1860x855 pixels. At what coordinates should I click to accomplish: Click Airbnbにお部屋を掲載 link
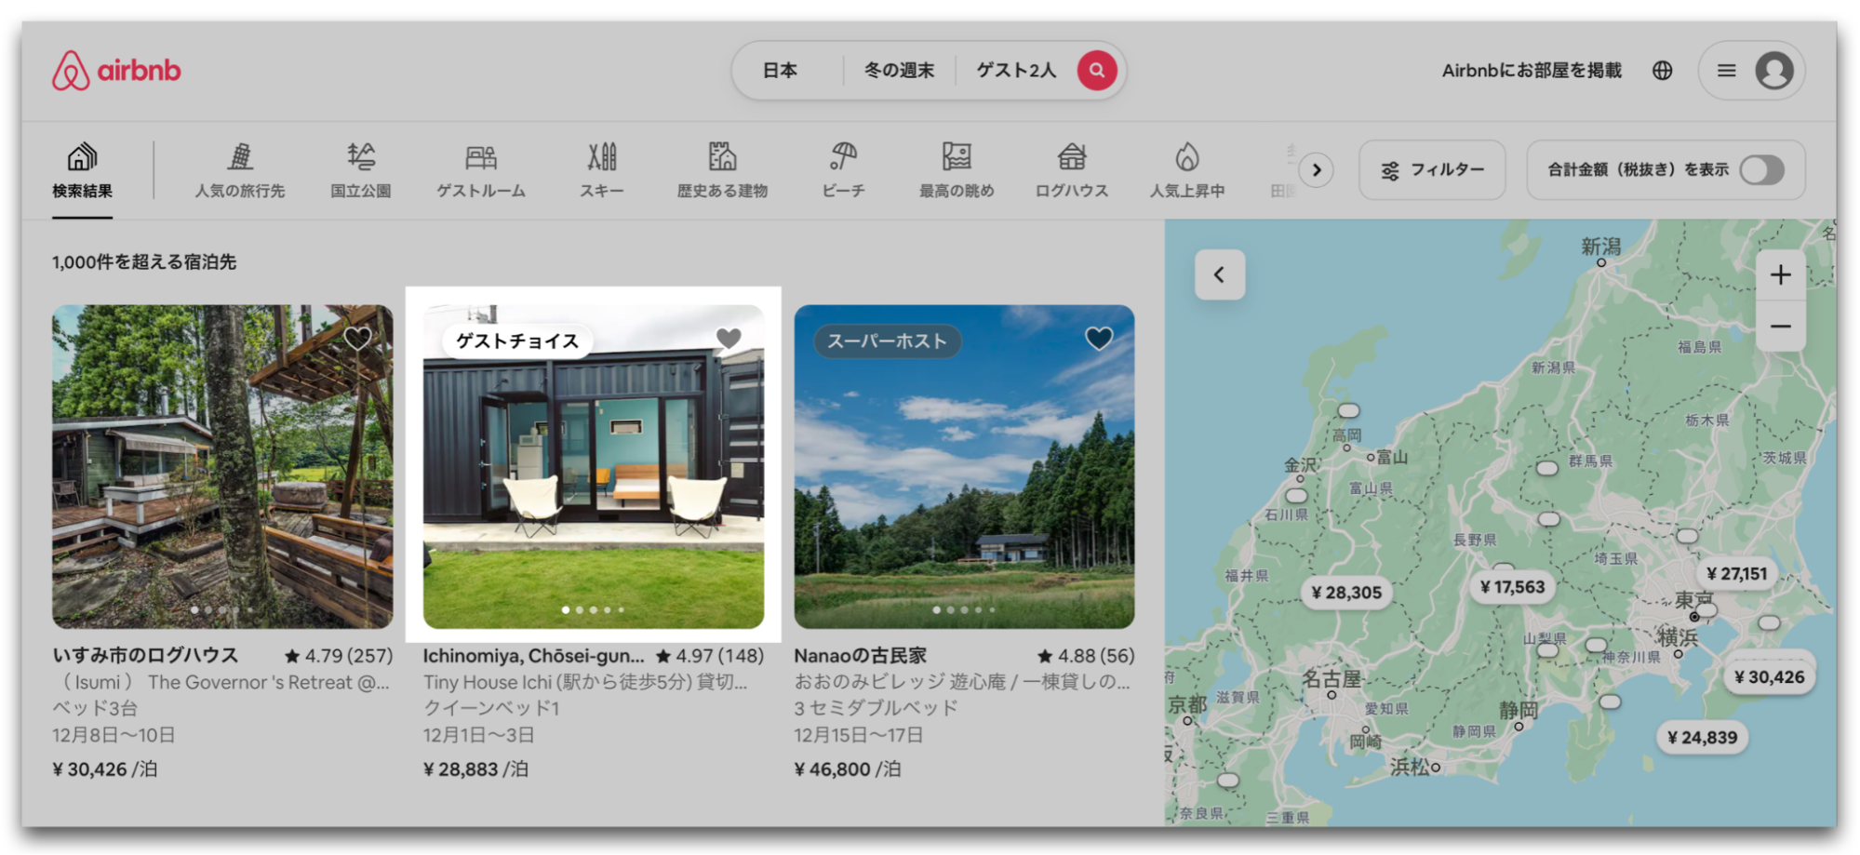[x=1531, y=71]
